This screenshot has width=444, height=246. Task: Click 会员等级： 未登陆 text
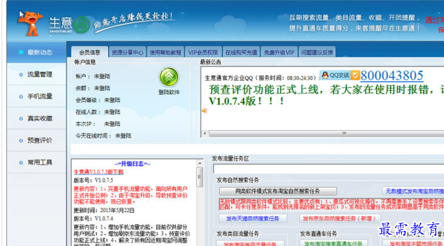point(98,100)
